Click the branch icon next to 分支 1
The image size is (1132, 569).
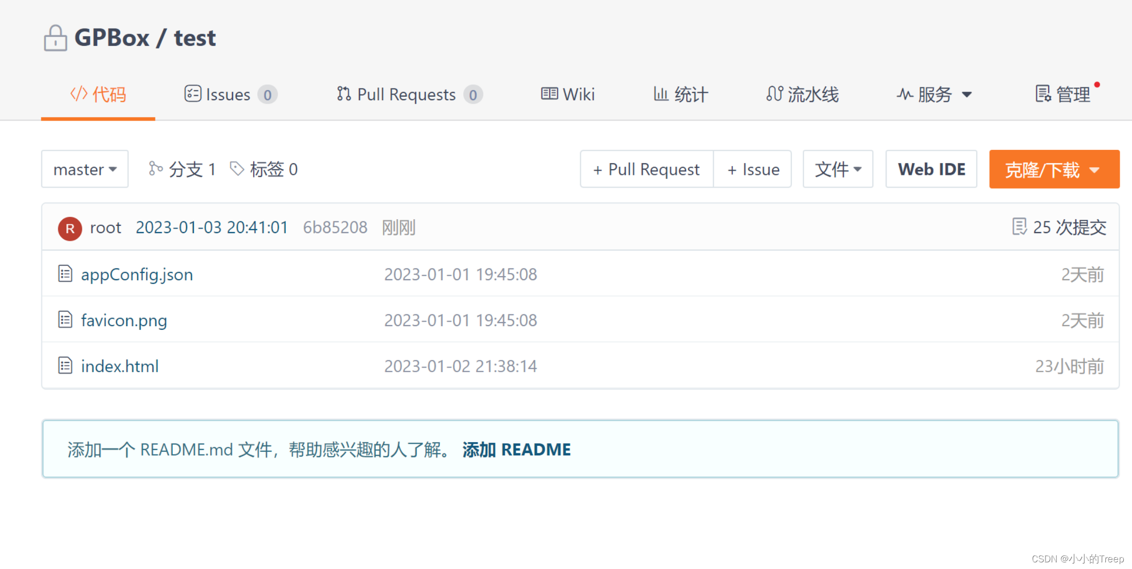coord(155,169)
